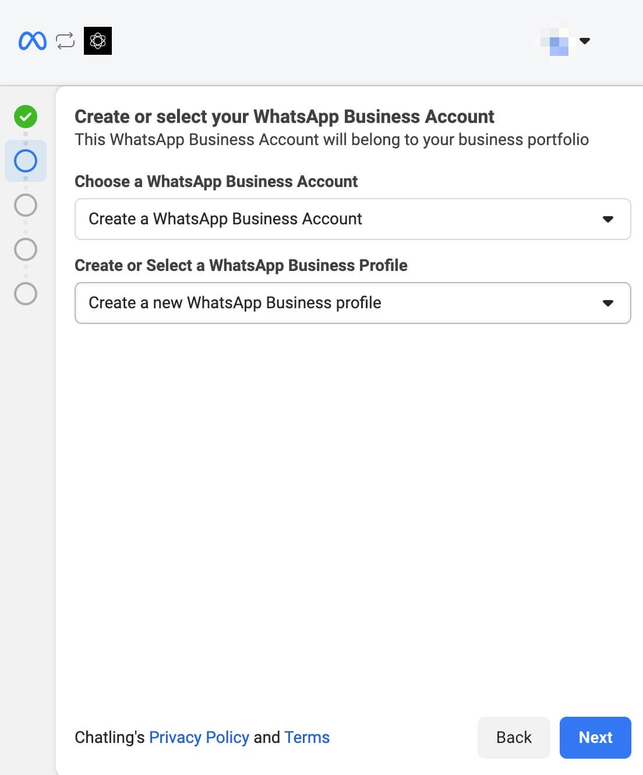643x775 pixels.
Task: Click the blurred profile avatar
Action: 558,41
